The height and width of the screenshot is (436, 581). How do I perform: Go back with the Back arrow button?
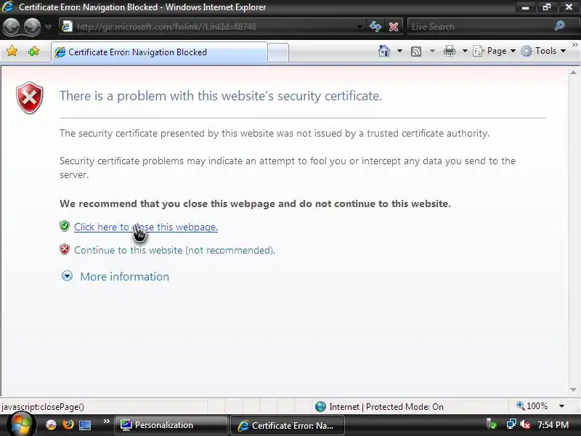(x=12, y=27)
